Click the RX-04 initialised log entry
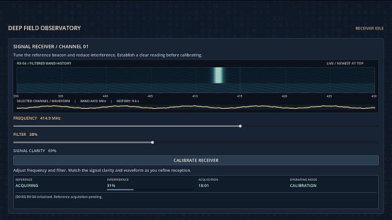Screen dimensions: 392x220 tap(59, 197)
